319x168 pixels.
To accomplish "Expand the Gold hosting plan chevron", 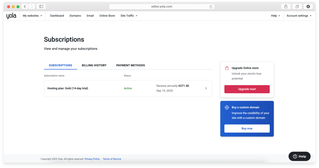I will [206, 89].
